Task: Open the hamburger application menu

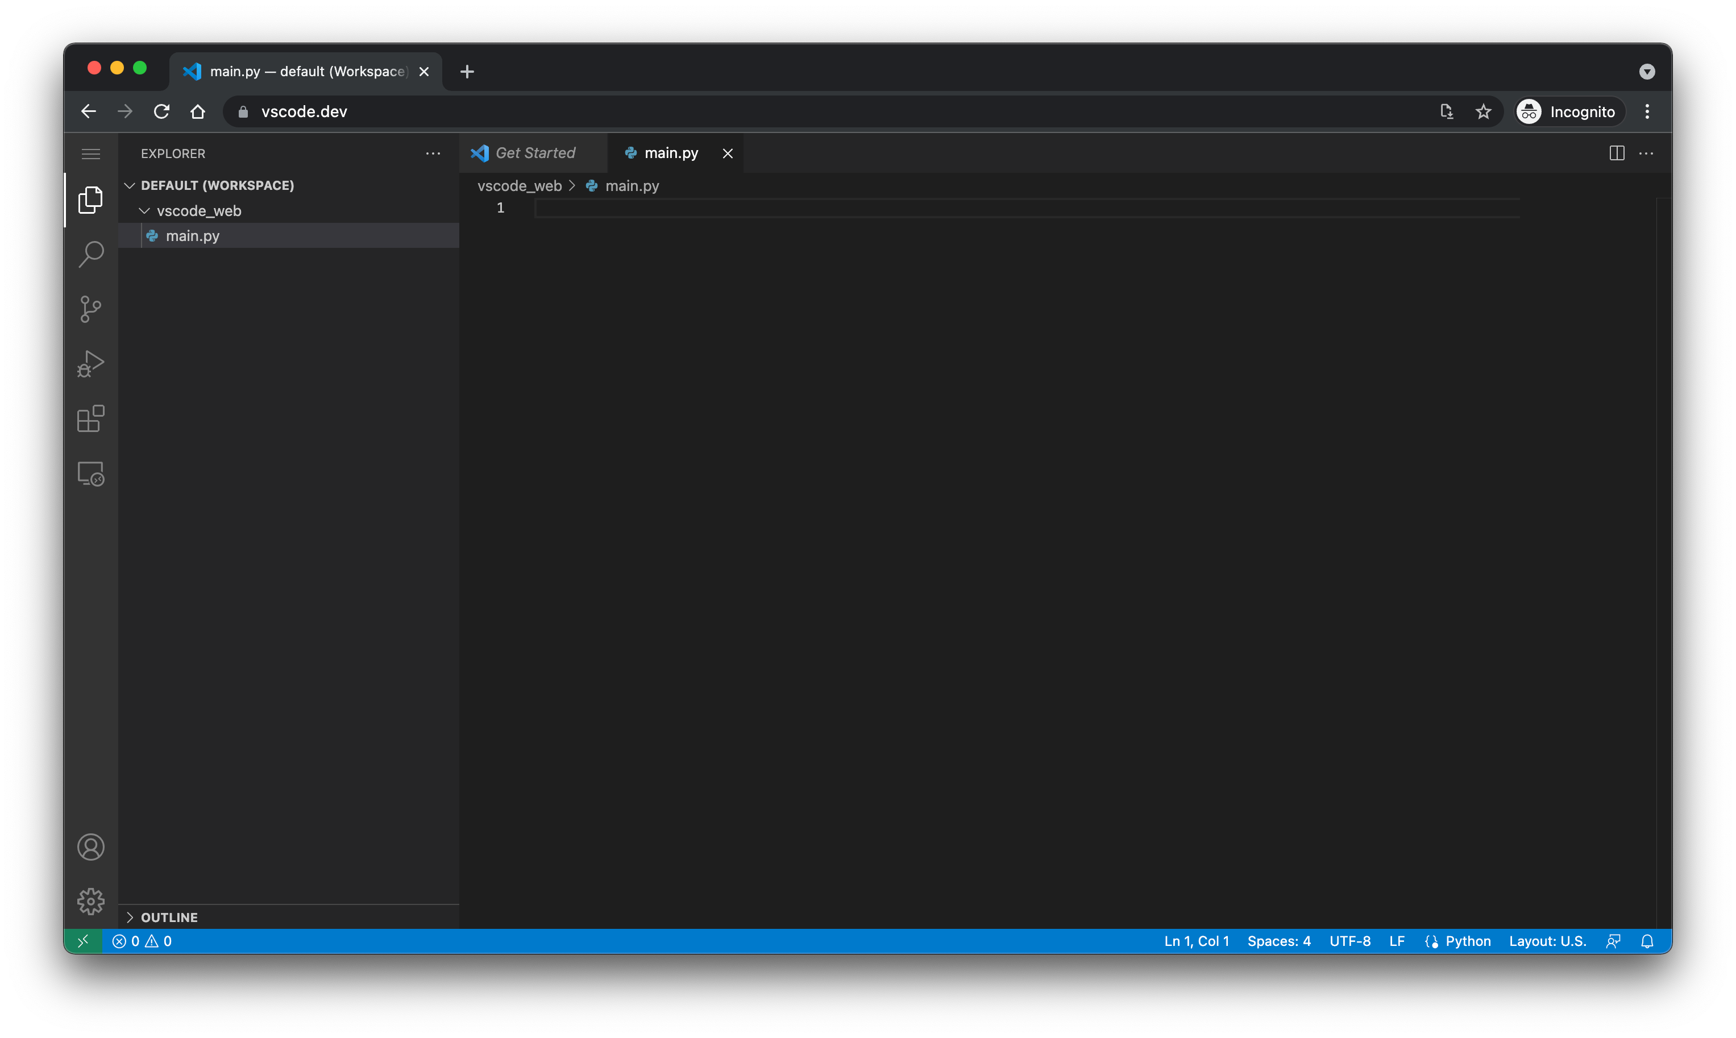Action: tap(91, 154)
